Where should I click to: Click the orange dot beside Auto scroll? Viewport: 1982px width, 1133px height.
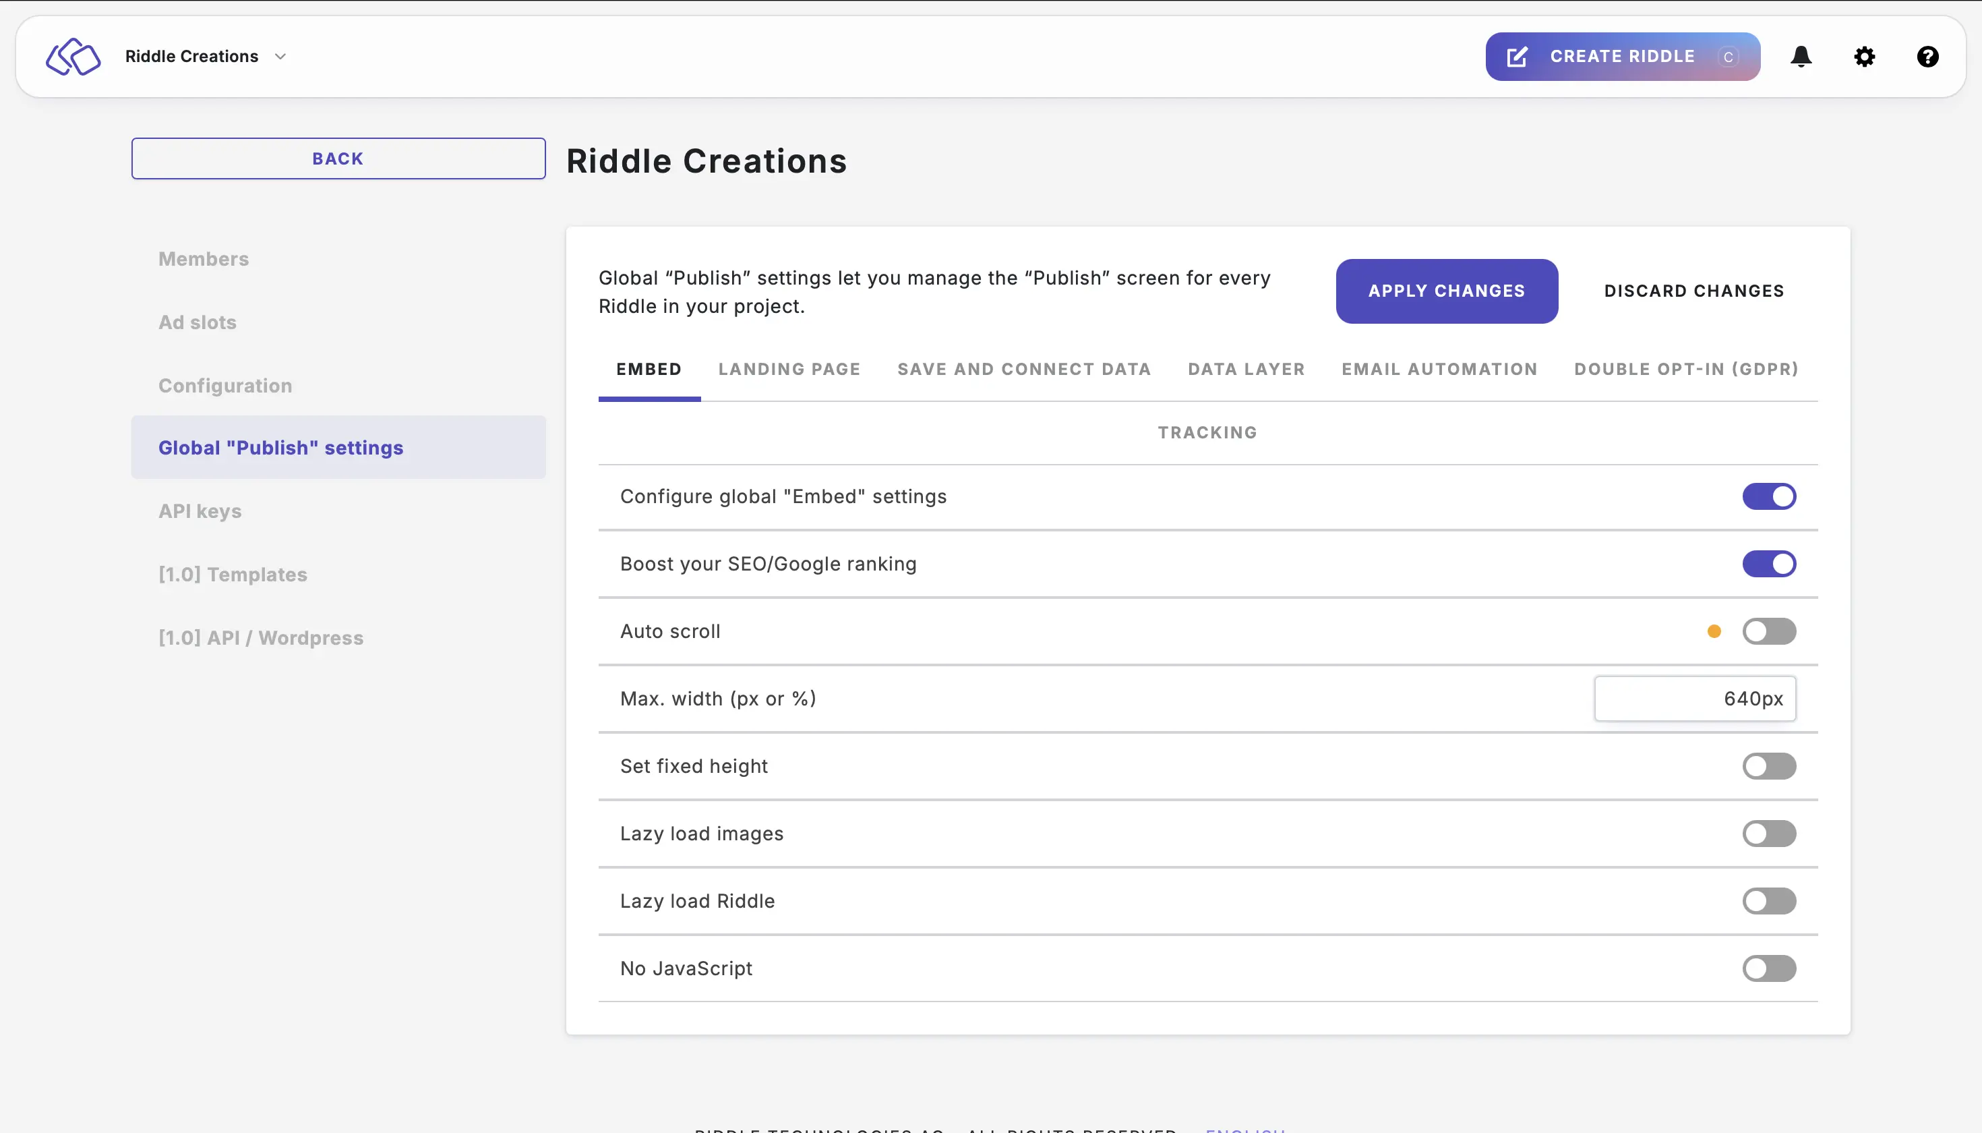pyautogui.click(x=1714, y=631)
